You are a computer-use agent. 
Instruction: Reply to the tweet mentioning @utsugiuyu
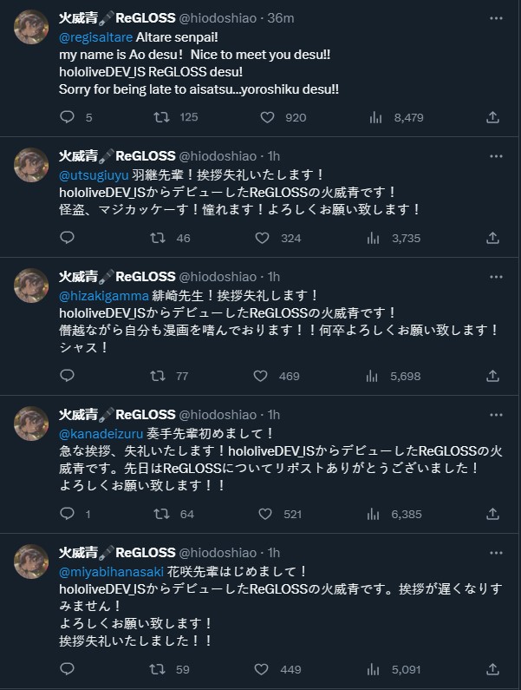pos(68,238)
